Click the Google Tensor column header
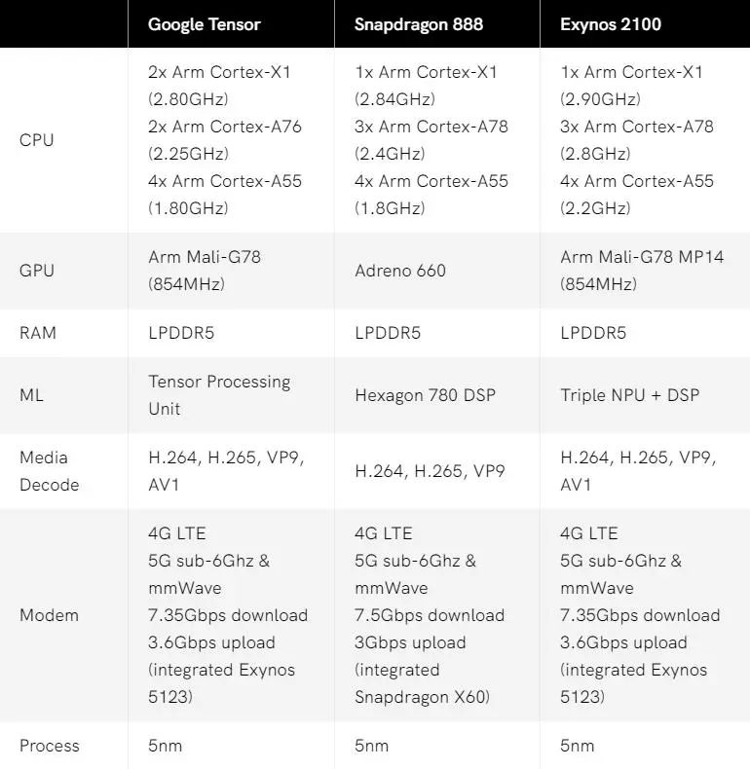 205,24
